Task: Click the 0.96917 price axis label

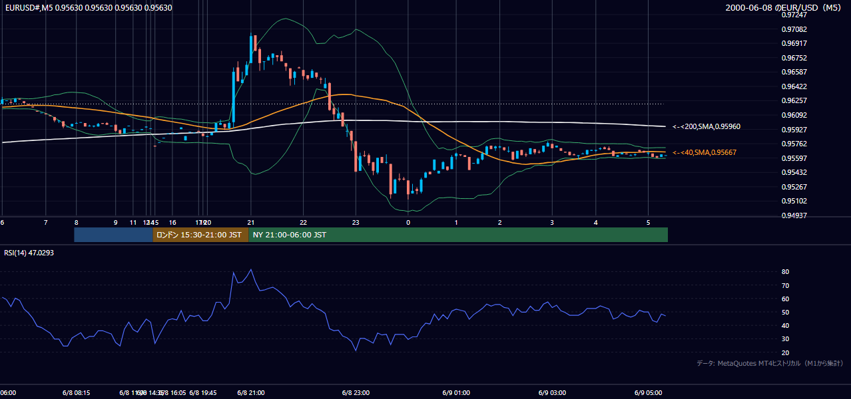Action: (x=794, y=43)
